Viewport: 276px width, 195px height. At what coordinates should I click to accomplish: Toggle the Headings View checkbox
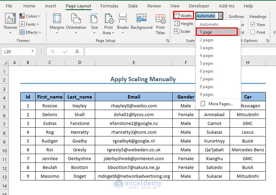[253, 24]
